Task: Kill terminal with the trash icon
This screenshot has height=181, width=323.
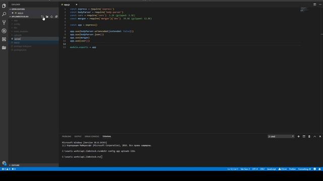Action: [x=309, y=136]
